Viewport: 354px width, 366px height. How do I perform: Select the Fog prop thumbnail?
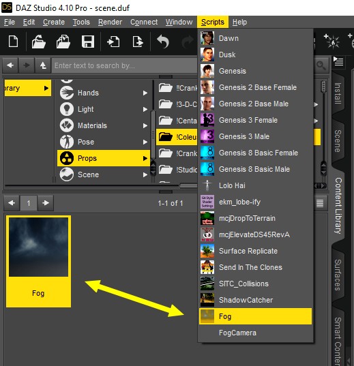click(39, 262)
